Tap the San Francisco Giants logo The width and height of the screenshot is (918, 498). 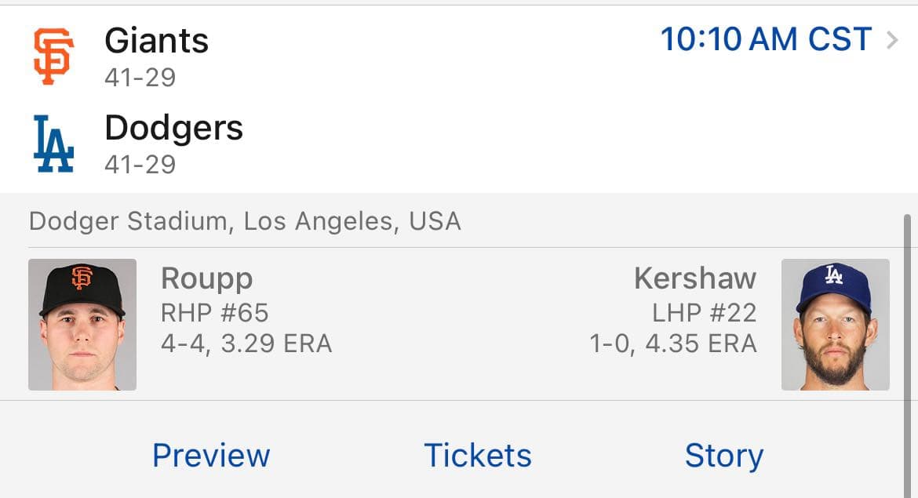click(53, 56)
